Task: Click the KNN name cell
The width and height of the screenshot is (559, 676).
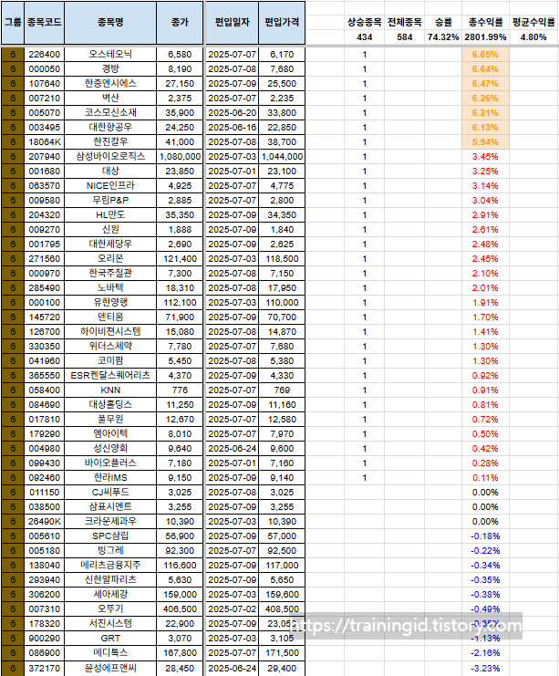Action: [110, 390]
